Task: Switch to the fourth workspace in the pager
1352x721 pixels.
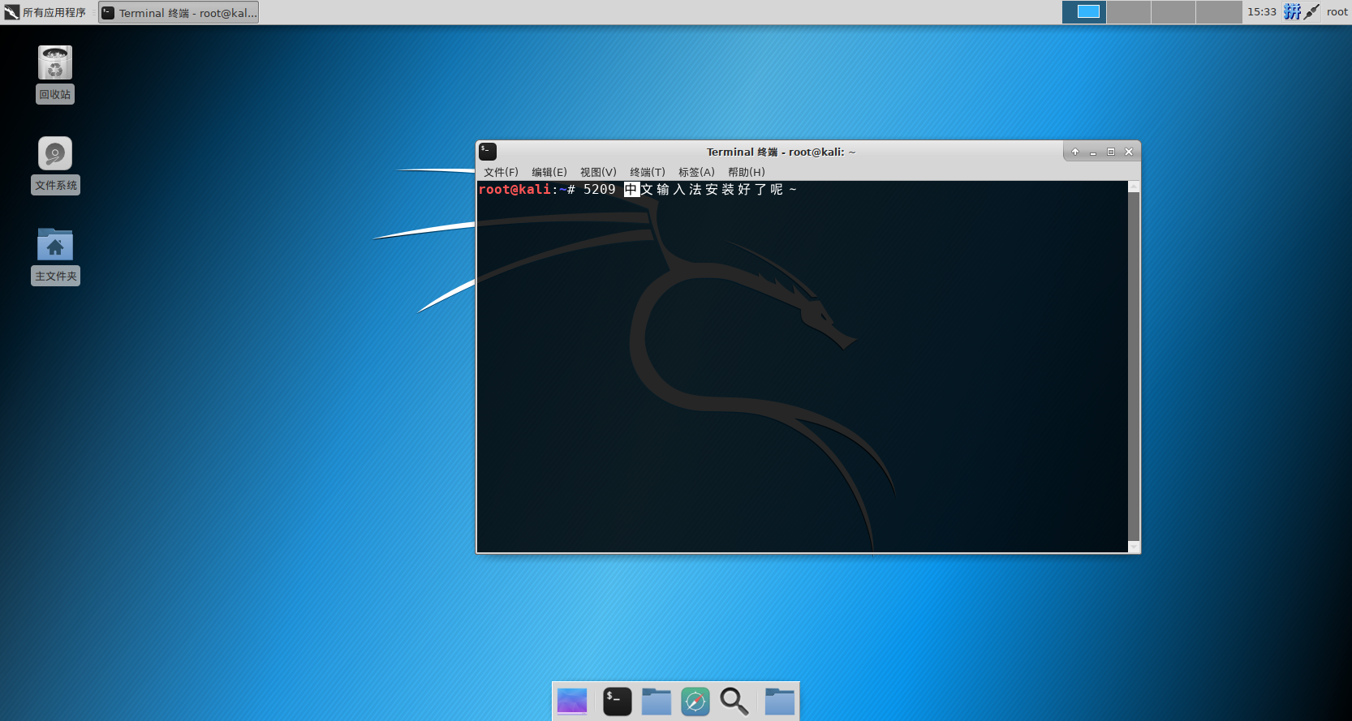Action: pyautogui.click(x=1219, y=11)
